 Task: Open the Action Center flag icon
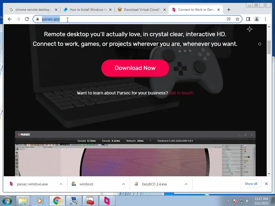[x=235, y=201]
